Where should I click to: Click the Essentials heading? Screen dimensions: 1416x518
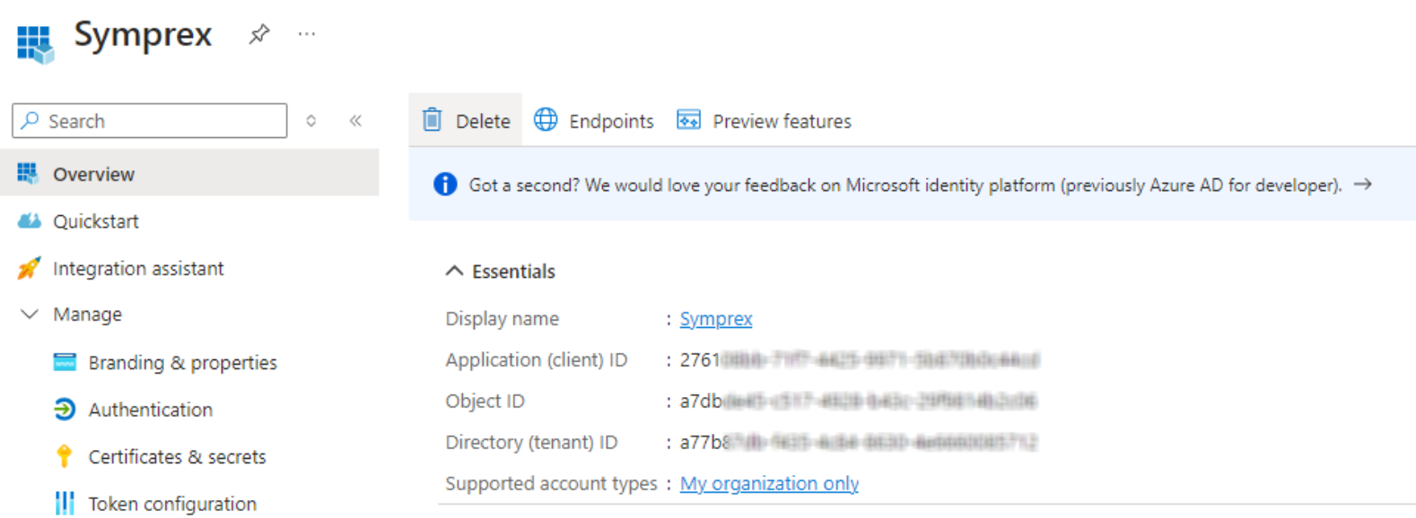514,272
